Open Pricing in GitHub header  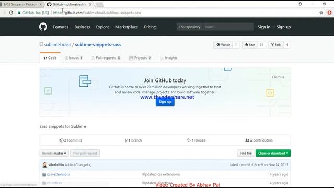[150, 27]
